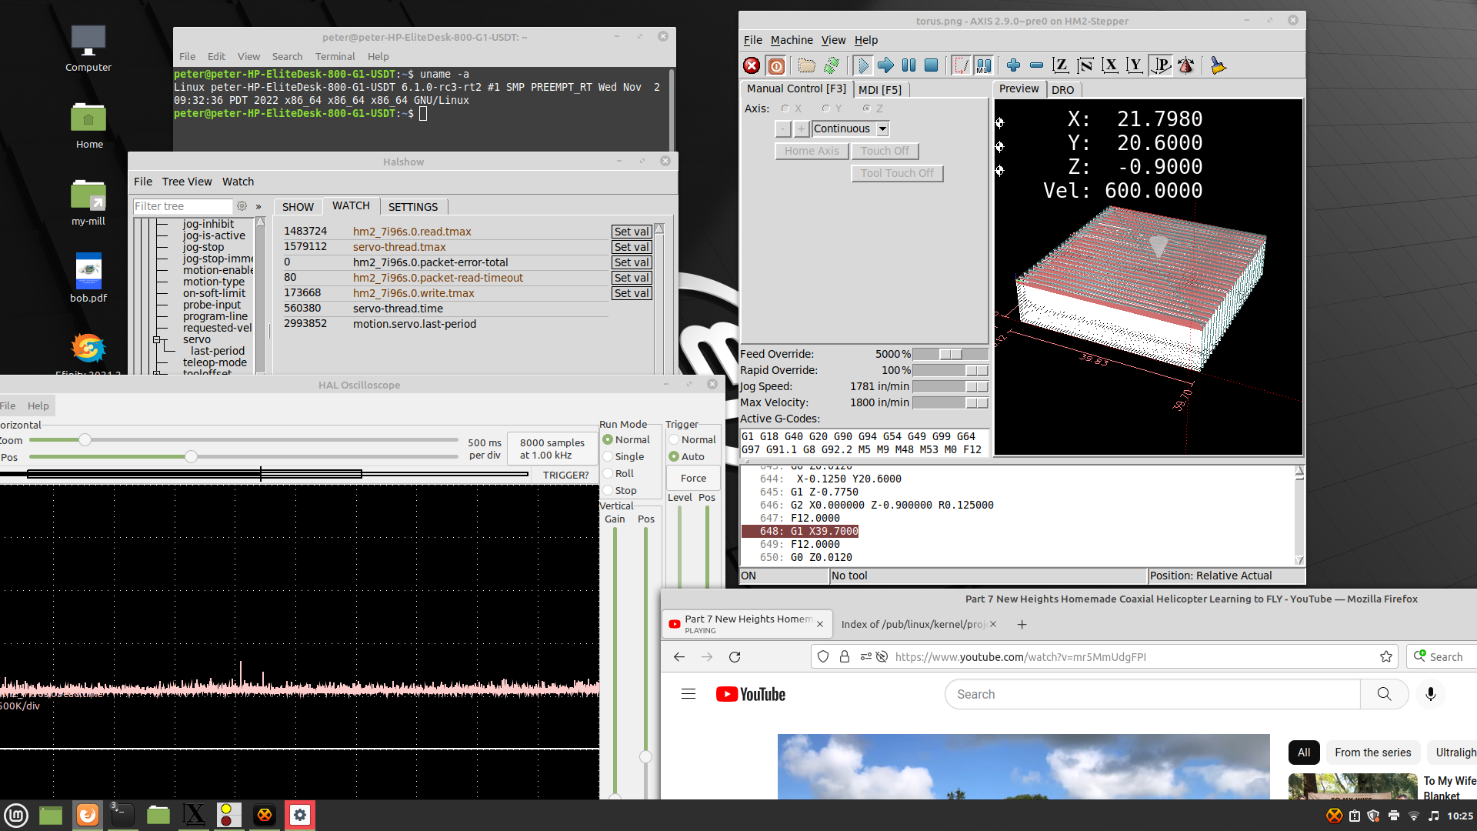Image resolution: width=1477 pixels, height=831 pixels.
Task: Open YouTube hamburger guide menu
Action: (x=688, y=694)
